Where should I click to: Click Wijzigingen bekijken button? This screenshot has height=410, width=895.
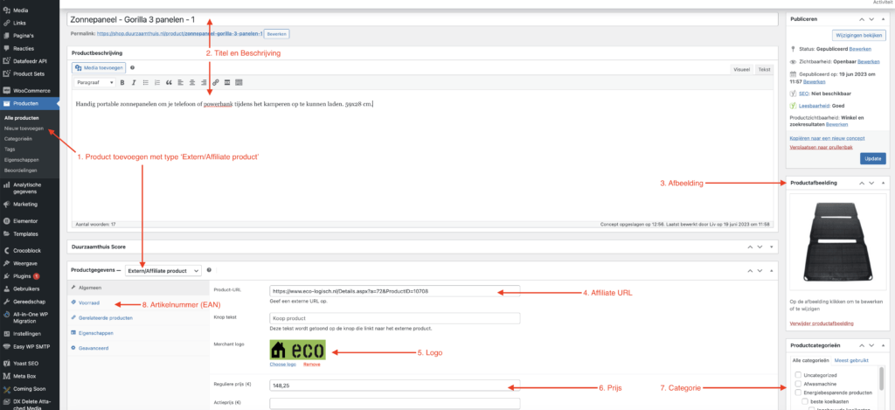tap(859, 35)
